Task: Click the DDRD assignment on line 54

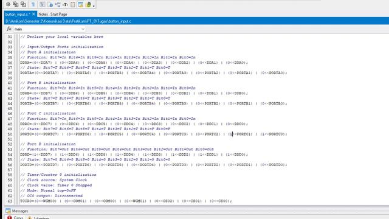Action: tap(134, 155)
